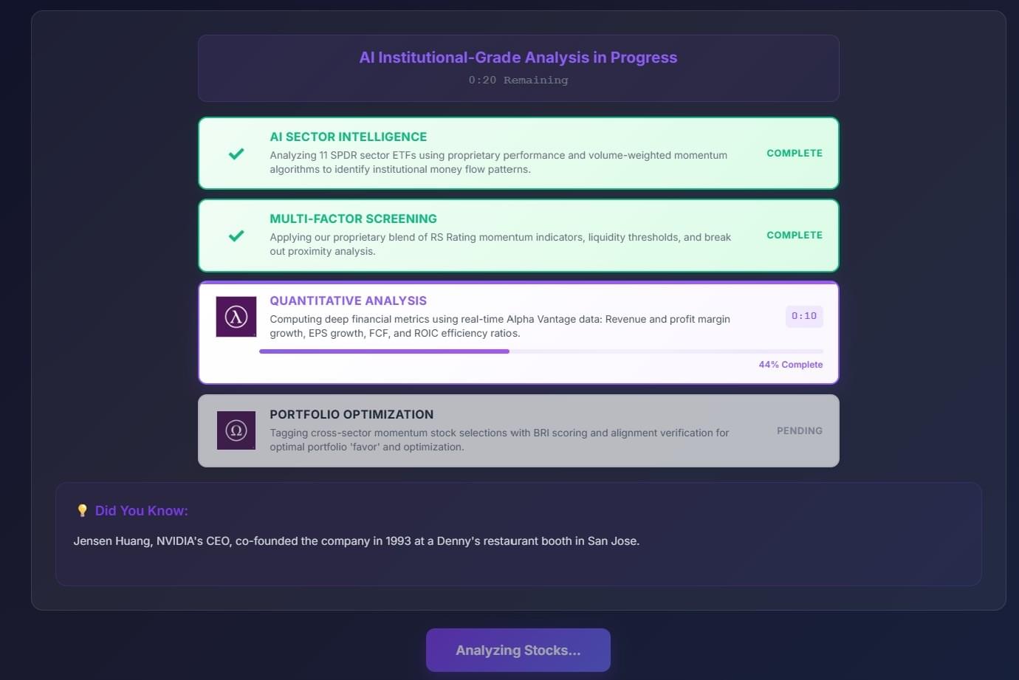Click the 0:10 timer badge
Viewport: 1019px width, 680px height.
(803, 316)
